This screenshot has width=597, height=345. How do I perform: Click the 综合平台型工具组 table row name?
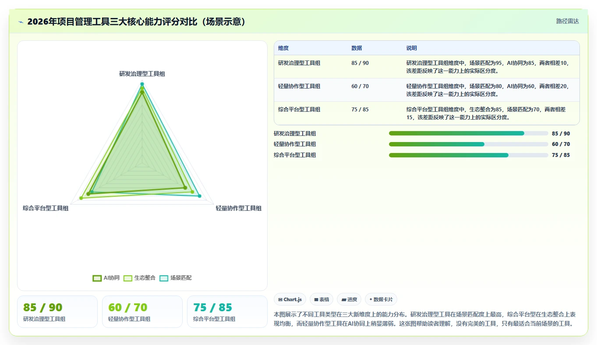299,110
